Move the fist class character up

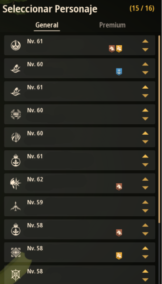point(145,110)
